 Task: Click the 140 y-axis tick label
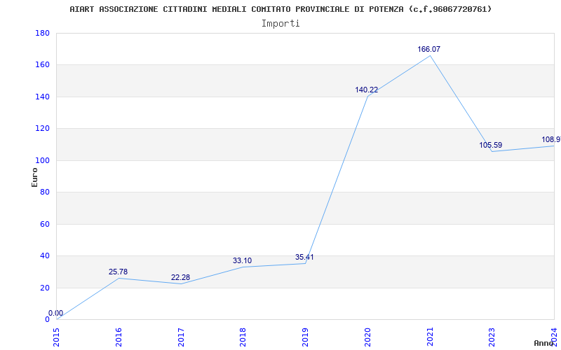(42, 97)
